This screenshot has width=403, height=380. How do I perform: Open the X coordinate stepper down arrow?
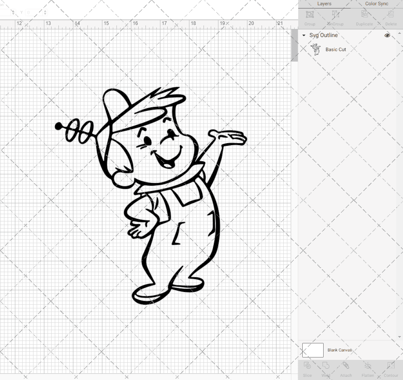(x=13, y=13)
